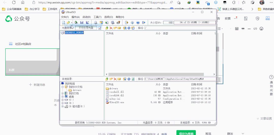
Task: Click 新建消息 in the WeChat editor page
Action: [37, 85]
